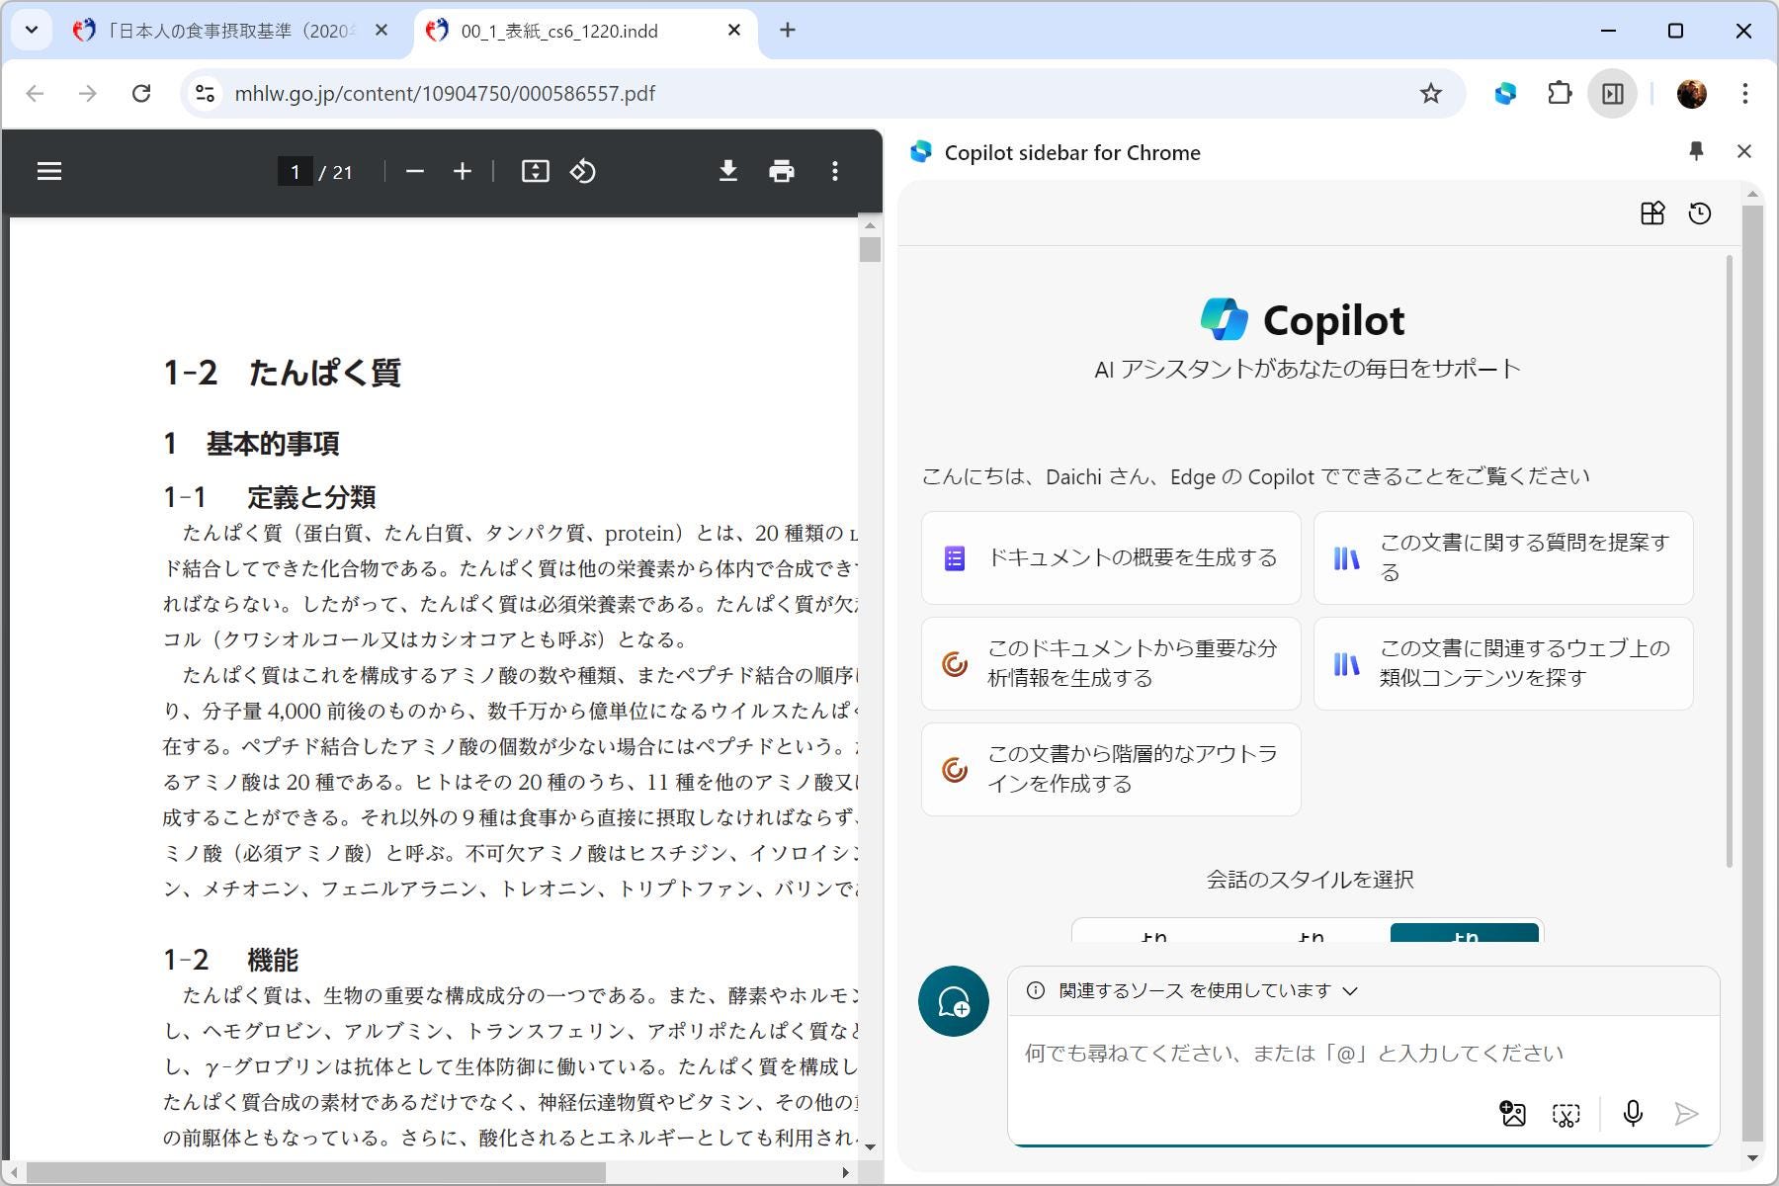Go back to previous page in browser
Screen dimensions: 1779x1186
point(36,93)
